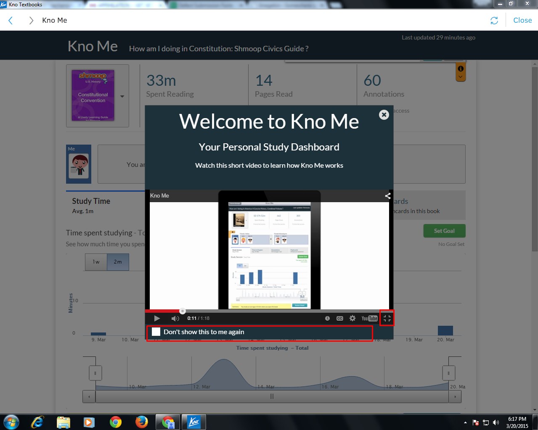Open the Windows Start menu
The image size is (538, 430).
coord(11,422)
